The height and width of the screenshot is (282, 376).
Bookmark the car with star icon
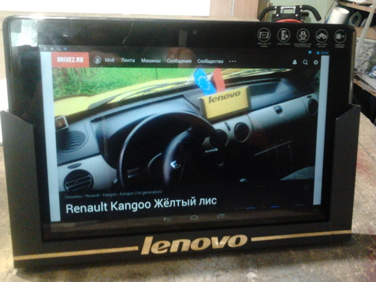306,187
